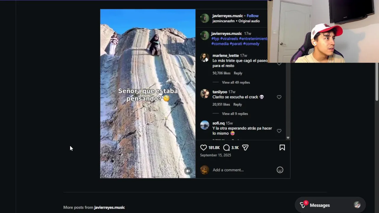Image resolution: width=379 pixels, height=213 pixels.
Task: Like sofi.nq's comment with heart
Action: [x=279, y=131]
